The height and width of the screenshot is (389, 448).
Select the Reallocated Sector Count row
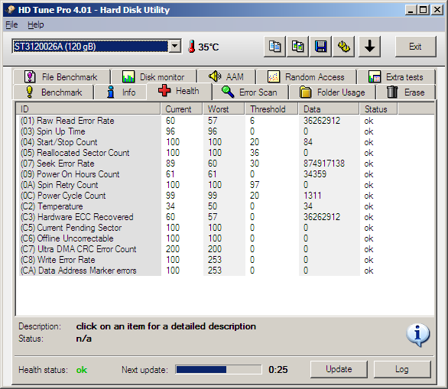coord(226,153)
